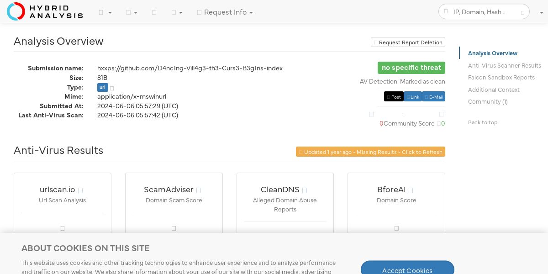548x274 pixels.
Task: Click the downvote icon left of Community Score
Action: 371,114
